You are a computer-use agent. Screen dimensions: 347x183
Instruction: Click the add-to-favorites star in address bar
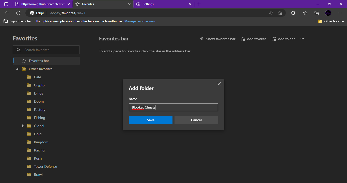point(280,13)
